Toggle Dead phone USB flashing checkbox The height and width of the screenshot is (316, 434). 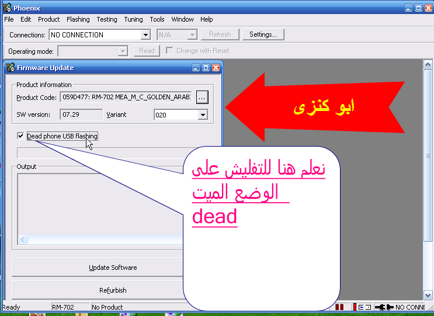pyautogui.click(x=20, y=136)
